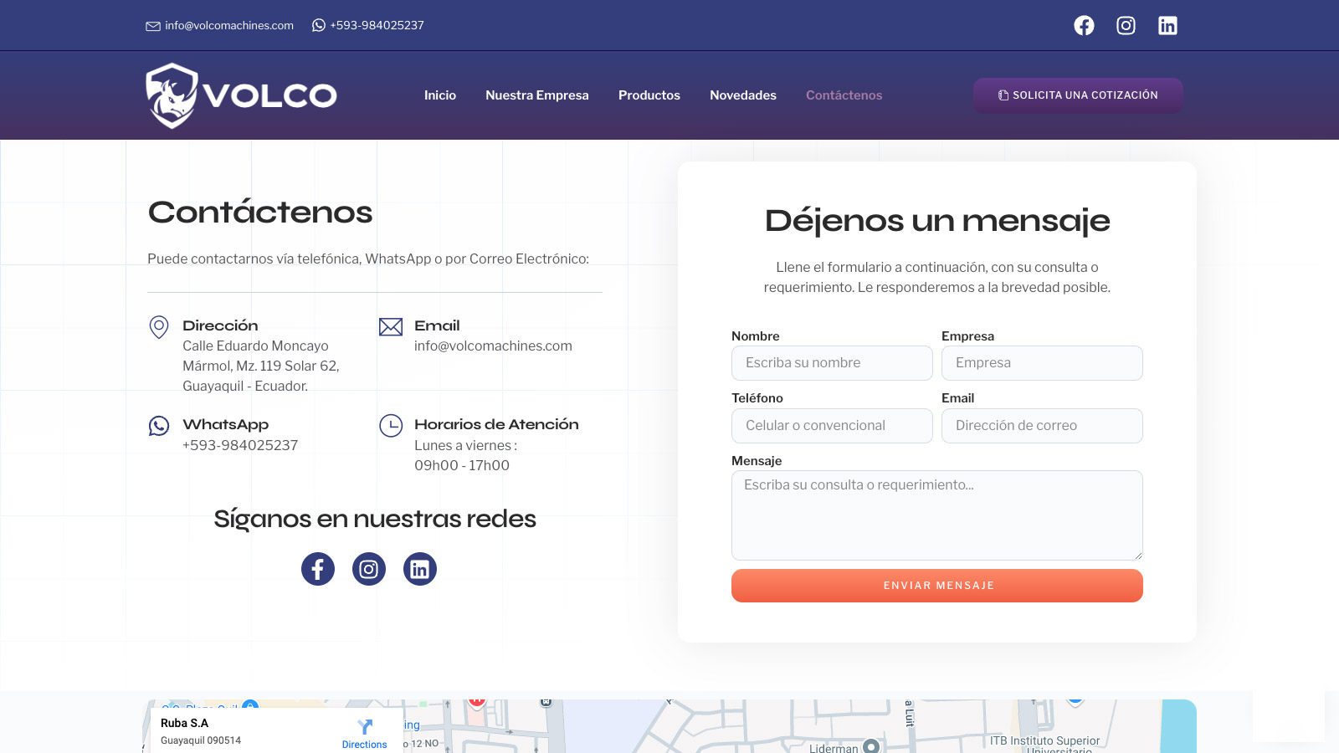Click the Teléfono input field
The image size is (1339, 753).
pyautogui.click(x=832, y=426)
